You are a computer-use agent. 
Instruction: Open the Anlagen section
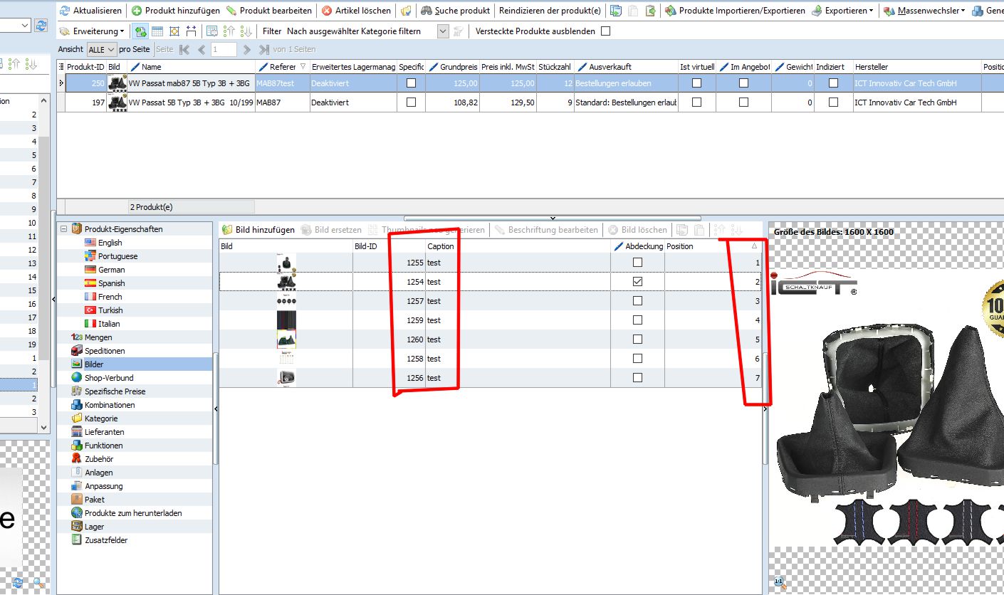click(x=92, y=473)
